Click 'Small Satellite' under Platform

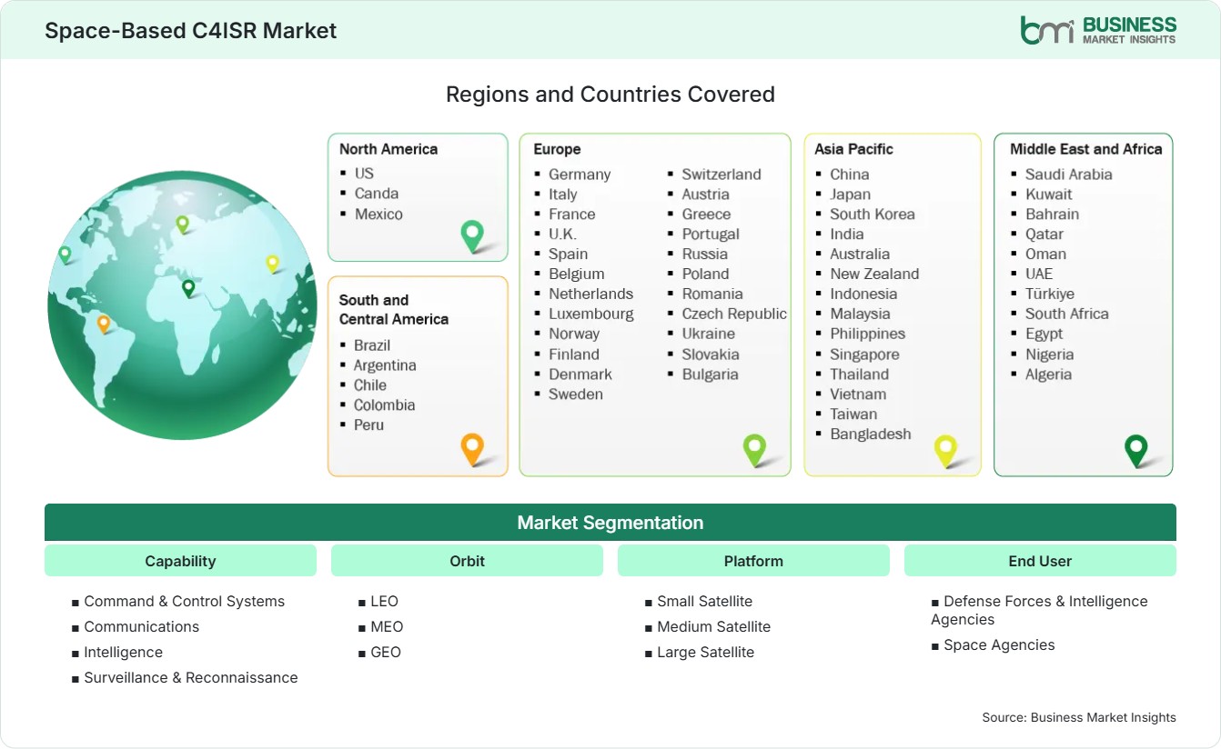point(705,602)
